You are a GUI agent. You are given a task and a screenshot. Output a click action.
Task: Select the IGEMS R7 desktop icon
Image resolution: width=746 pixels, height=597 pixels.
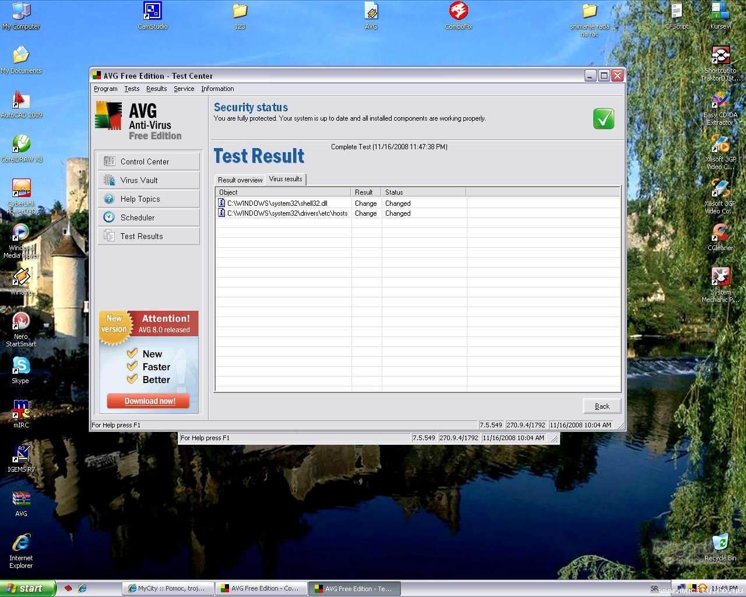coord(21,459)
